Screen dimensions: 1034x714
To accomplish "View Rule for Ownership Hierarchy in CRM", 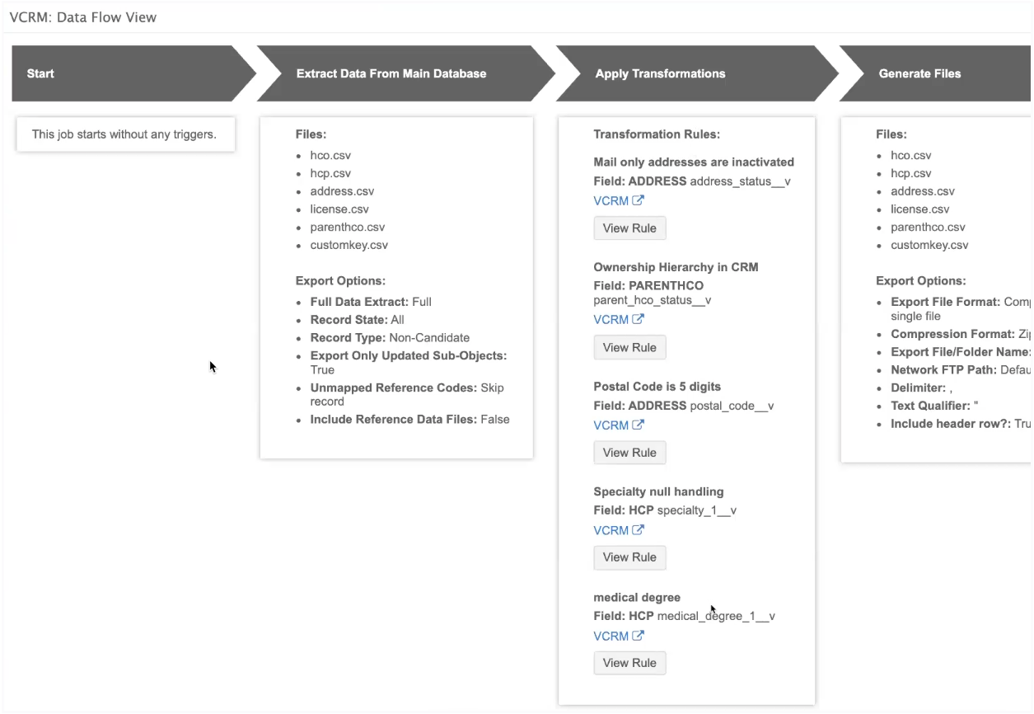I will 629,347.
